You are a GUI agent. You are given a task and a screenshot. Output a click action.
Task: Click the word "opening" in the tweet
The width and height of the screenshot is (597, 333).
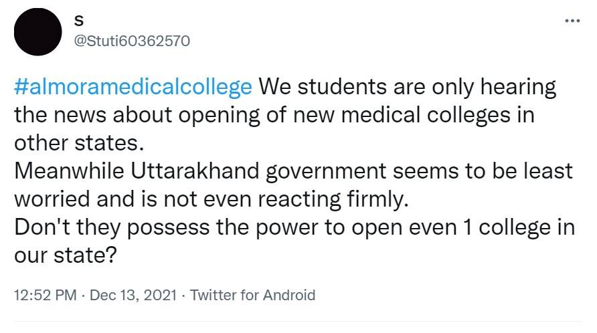coord(246,115)
